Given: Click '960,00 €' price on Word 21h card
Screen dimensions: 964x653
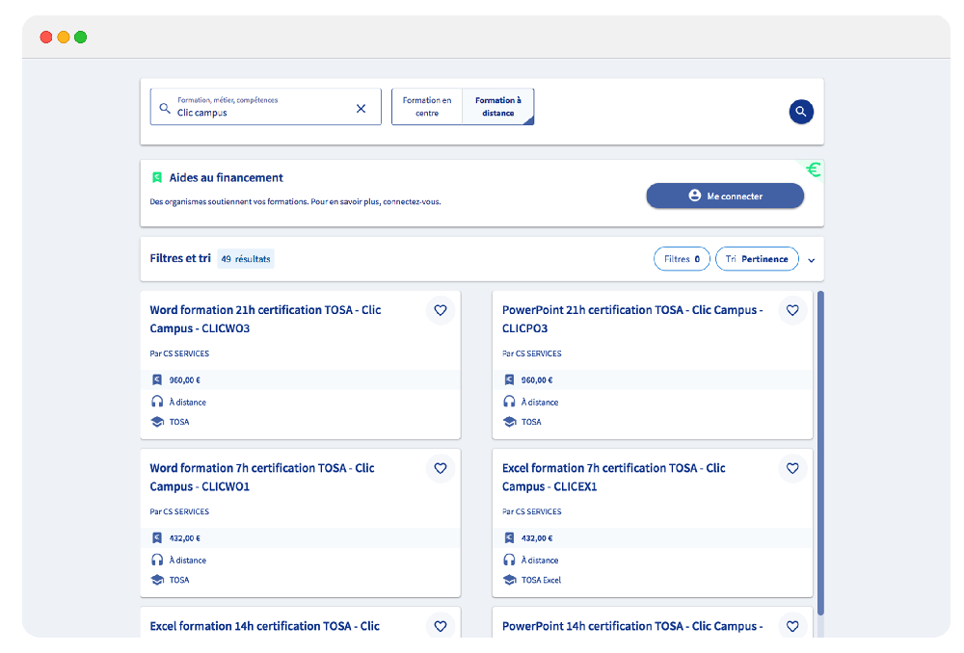Looking at the screenshot, I should (184, 380).
